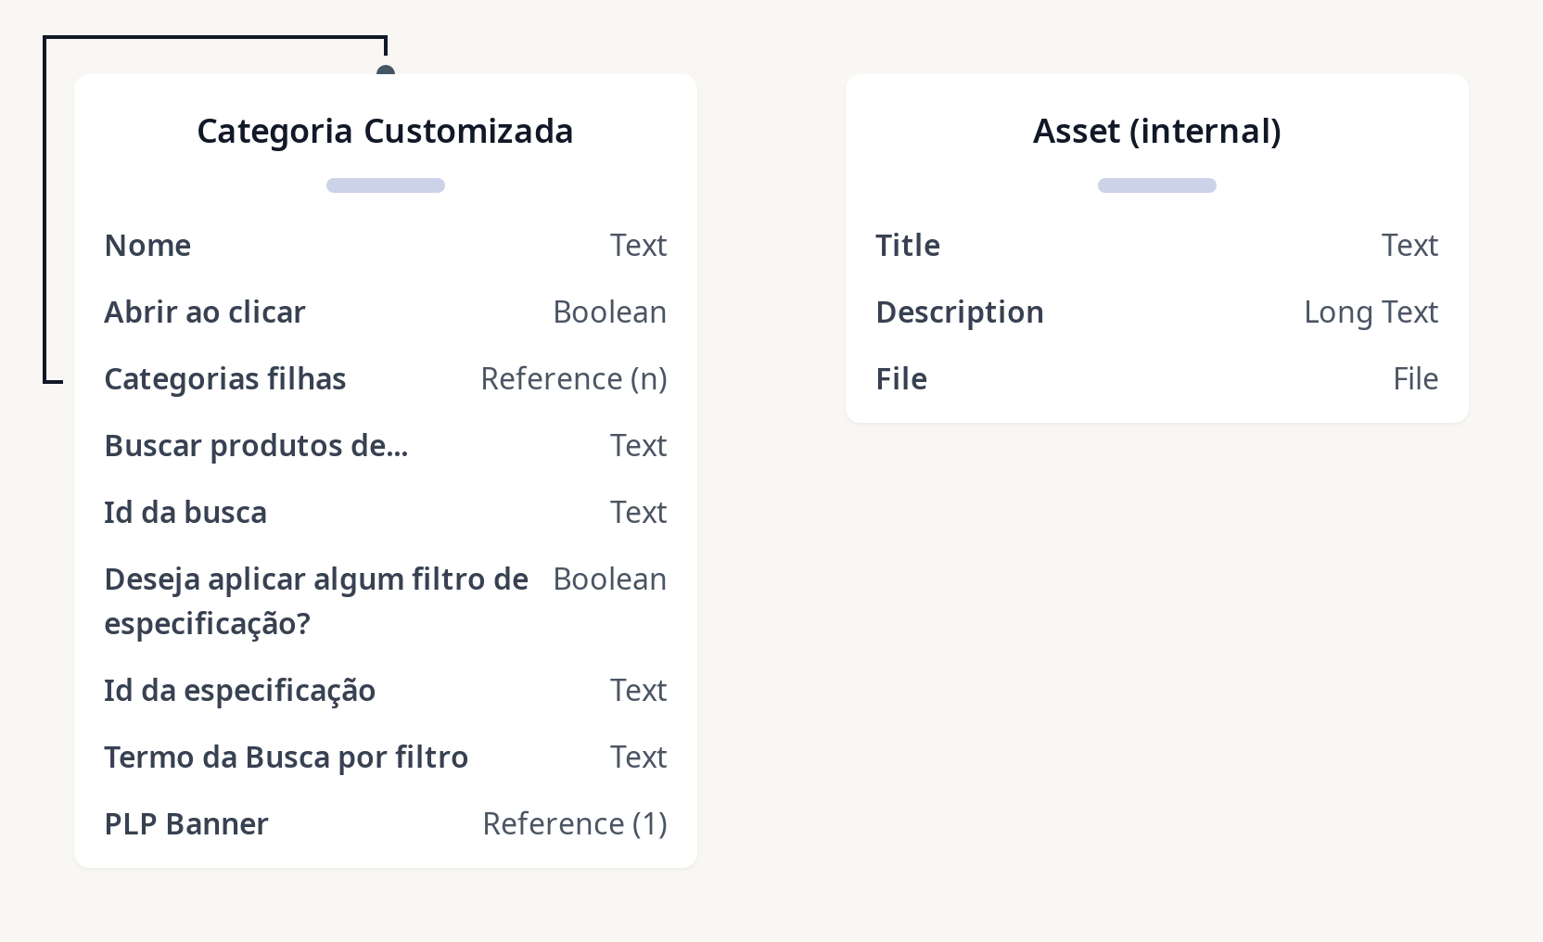Screen dimensions: 1543x942
Task: Click the Reference (1) type of PLP Banner
Action: pos(575,824)
